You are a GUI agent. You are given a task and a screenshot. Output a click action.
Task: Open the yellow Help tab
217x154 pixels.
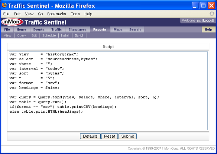(208, 29)
